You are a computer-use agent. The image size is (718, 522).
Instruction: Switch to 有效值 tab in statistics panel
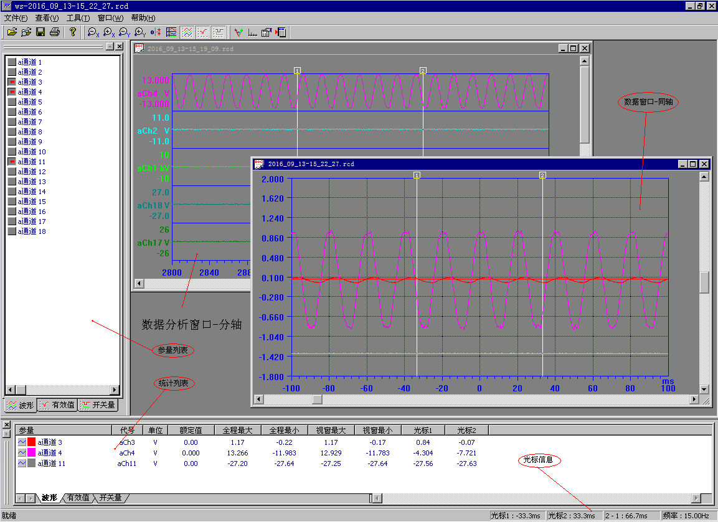click(78, 498)
